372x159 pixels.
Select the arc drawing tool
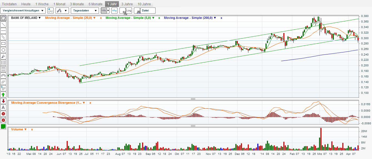(x=3, y=75)
